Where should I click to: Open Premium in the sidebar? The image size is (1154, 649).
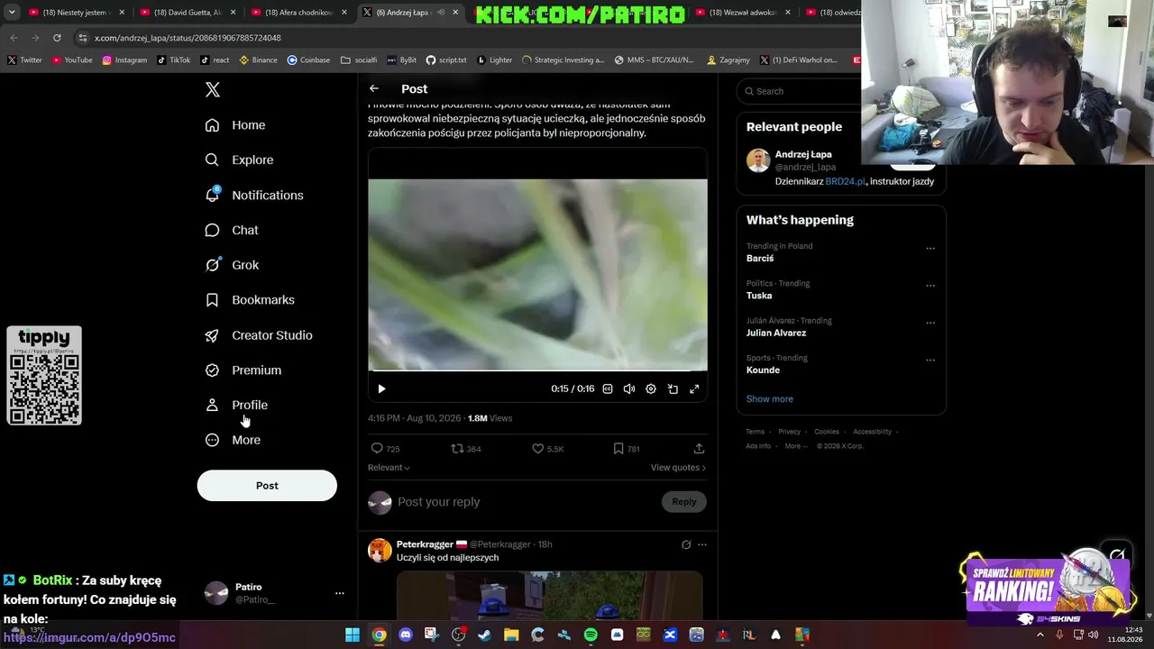243,370
